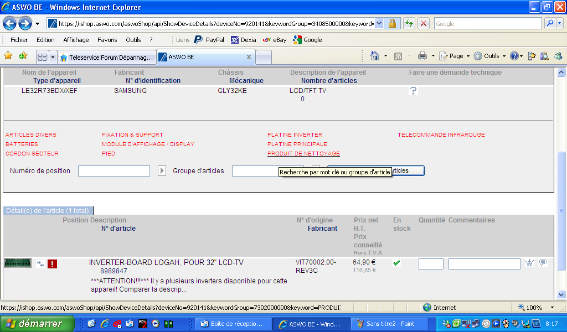Open the Outils menu in menu bar
Screen dimensions: 567x332
pyautogui.click(x=133, y=40)
